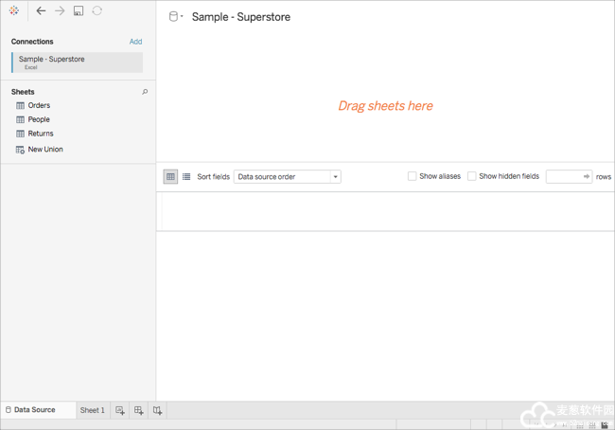Viewport: 615px width, 430px height.
Task: Click the new worksheet icon
Action: [x=120, y=410]
